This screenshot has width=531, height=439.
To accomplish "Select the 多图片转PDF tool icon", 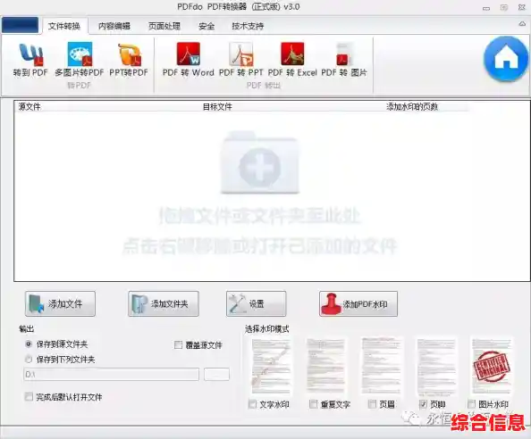I will (80, 54).
